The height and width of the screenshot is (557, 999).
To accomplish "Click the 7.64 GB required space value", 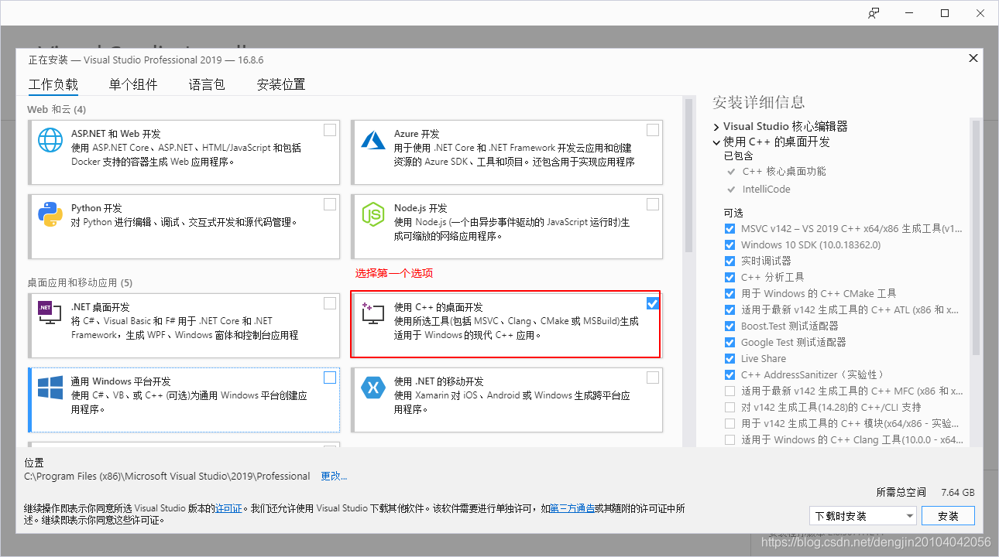I will point(958,492).
